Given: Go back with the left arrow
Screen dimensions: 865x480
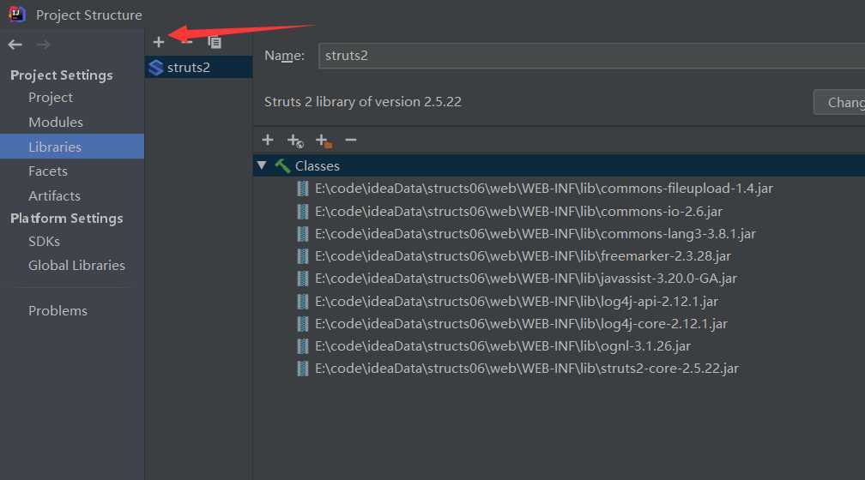Looking at the screenshot, I should pos(15,45).
